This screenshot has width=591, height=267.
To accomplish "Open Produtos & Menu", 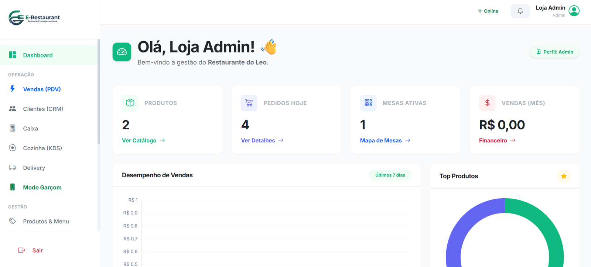I will point(49,221).
